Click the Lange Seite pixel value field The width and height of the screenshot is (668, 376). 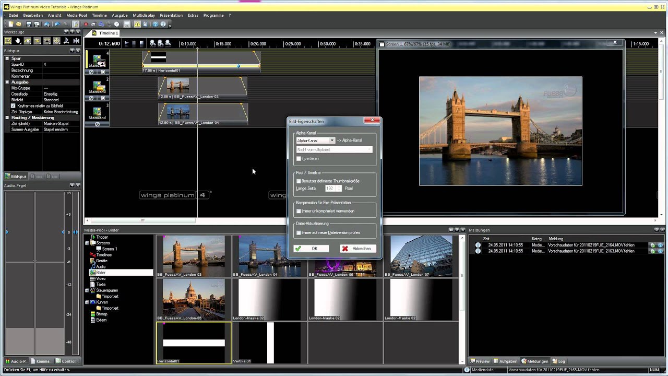330,189
